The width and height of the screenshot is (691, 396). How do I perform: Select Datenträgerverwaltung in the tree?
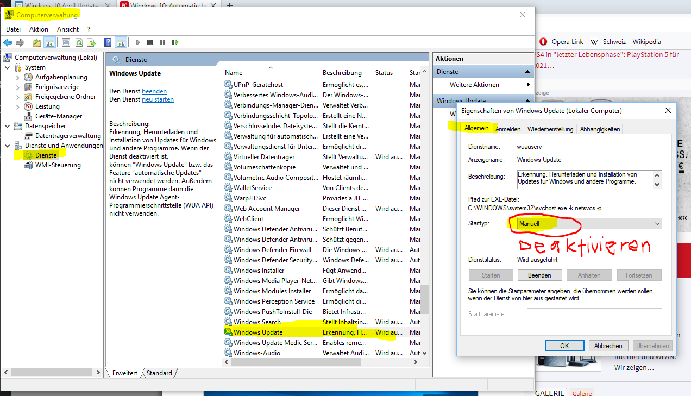(68, 136)
